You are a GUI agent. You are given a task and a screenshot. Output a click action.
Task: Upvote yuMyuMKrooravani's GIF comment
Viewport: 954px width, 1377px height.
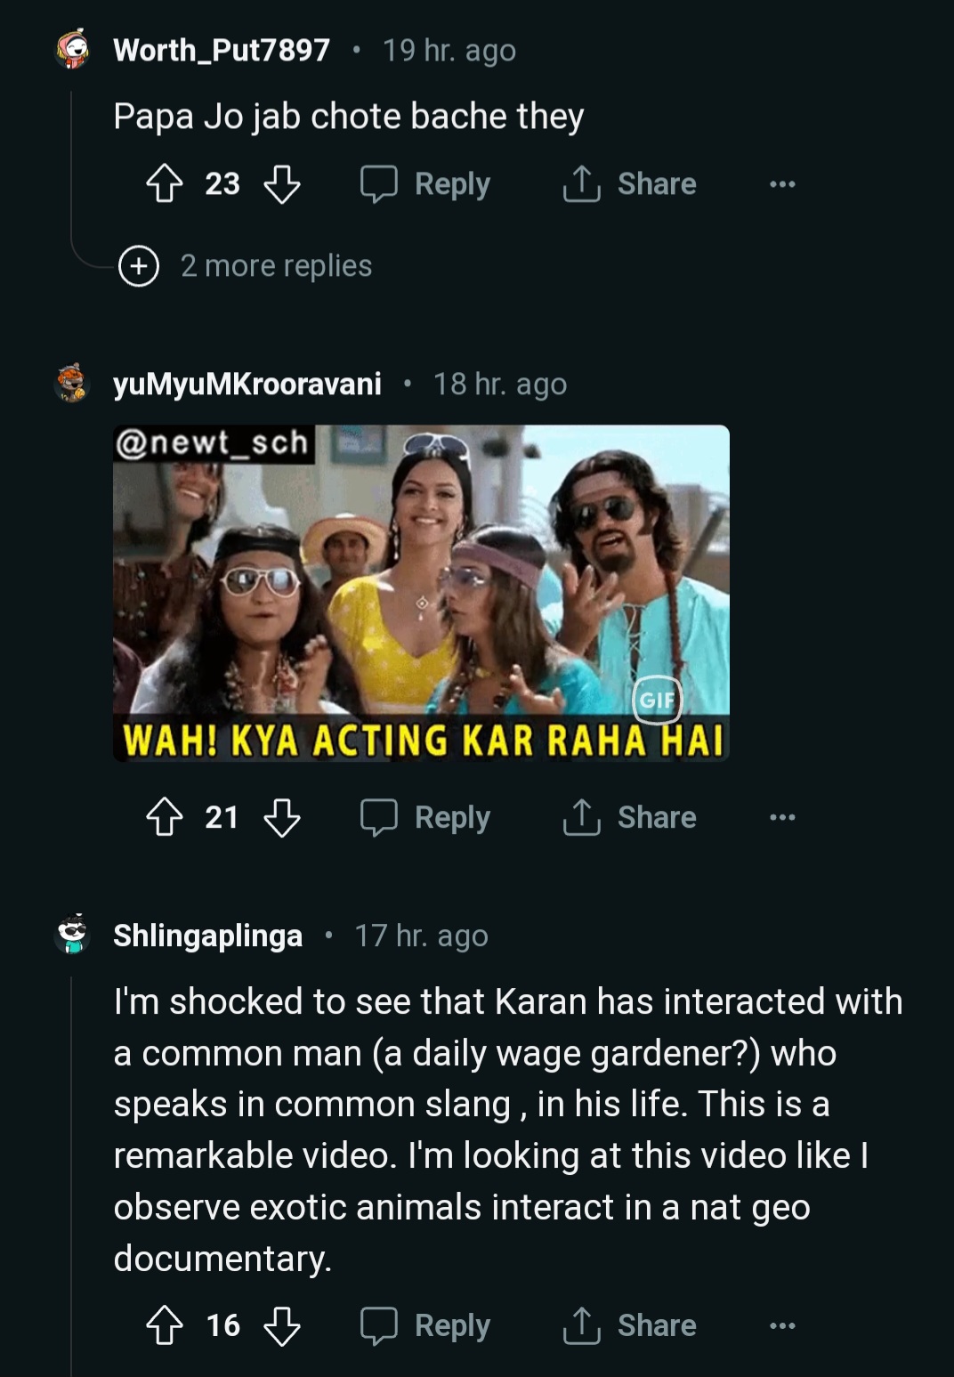tap(165, 817)
